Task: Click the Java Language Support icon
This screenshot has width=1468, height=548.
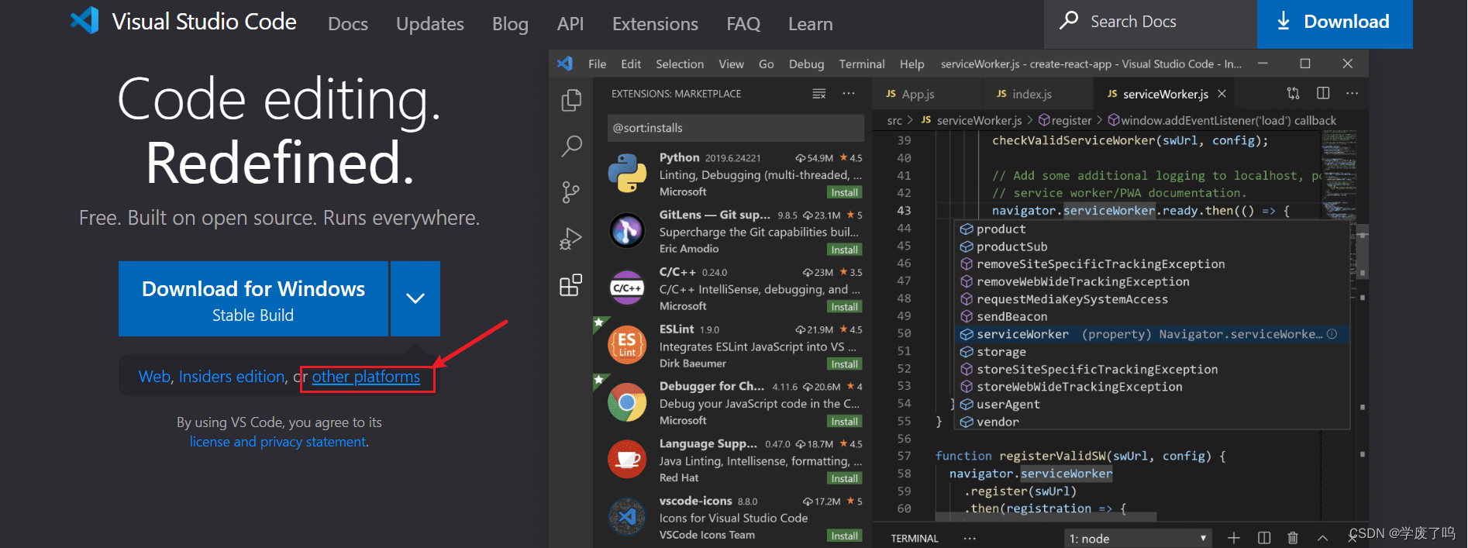Action: coord(627,460)
